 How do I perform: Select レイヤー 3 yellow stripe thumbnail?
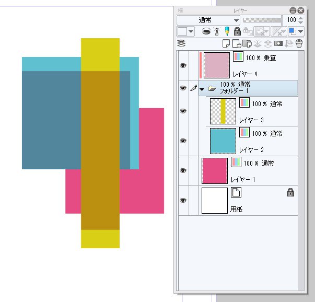click(x=223, y=111)
